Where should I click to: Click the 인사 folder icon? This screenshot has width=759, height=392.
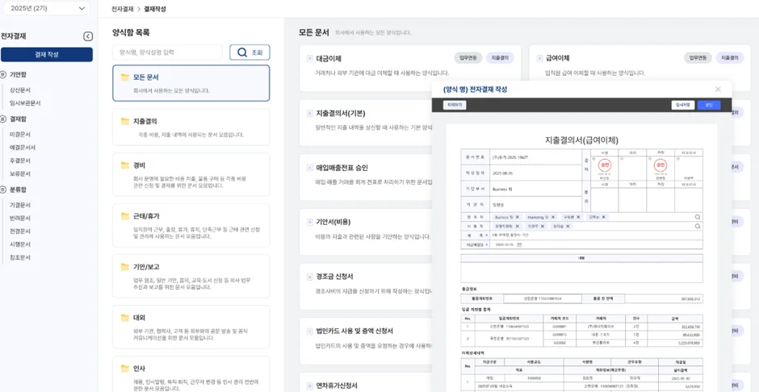coord(125,369)
